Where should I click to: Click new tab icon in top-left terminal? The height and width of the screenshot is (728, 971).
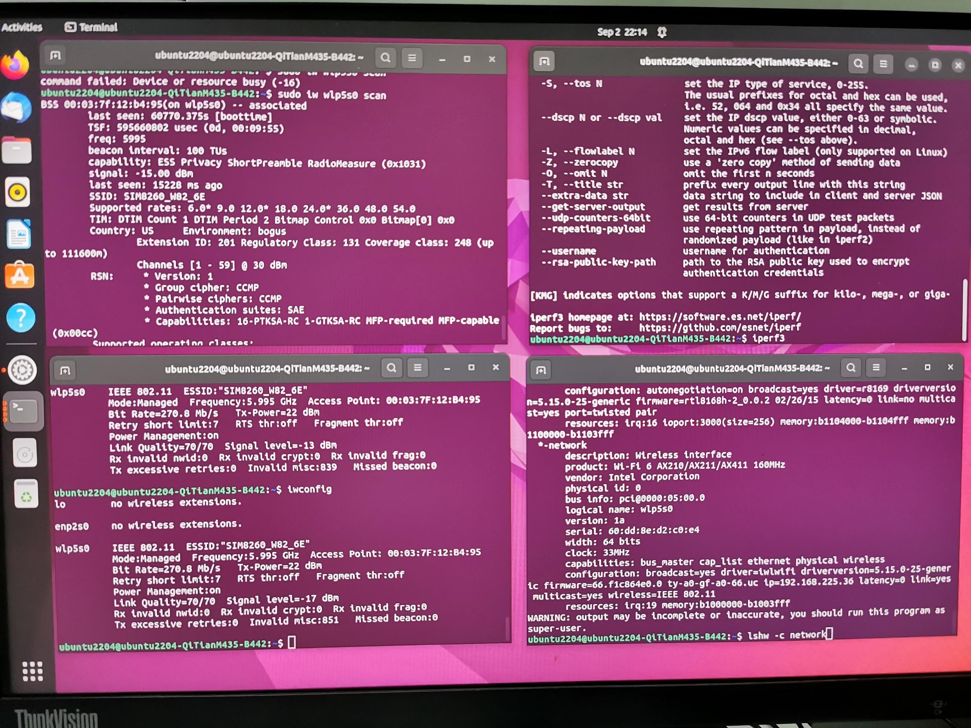[55, 55]
